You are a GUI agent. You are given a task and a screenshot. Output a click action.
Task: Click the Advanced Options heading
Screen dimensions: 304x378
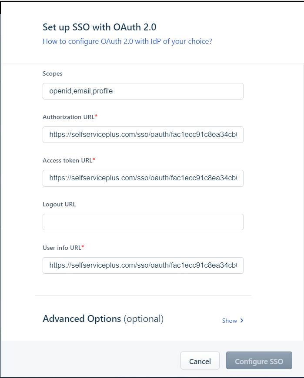coord(82,319)
